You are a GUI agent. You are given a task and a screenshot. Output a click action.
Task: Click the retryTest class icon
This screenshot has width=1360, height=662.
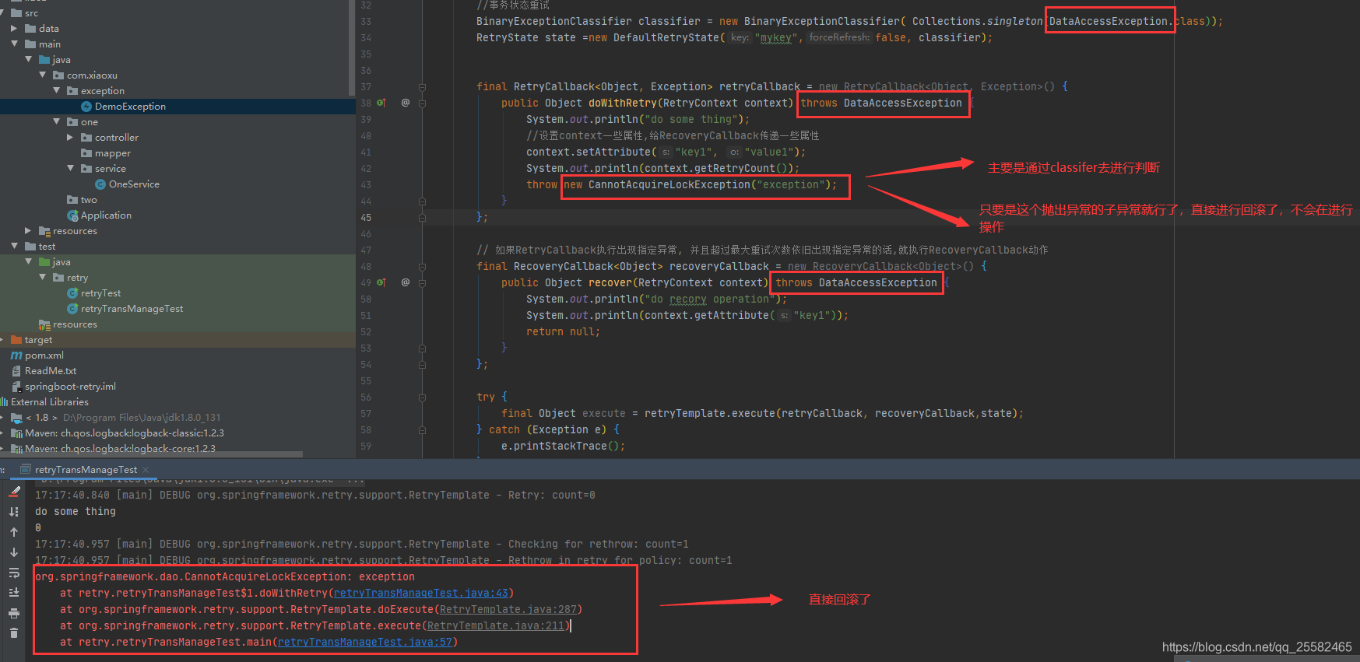coord(72,293)
